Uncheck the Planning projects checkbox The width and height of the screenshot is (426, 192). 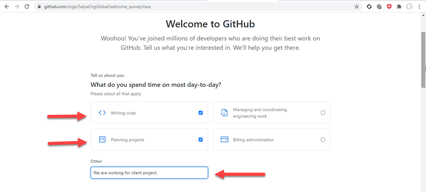[x=201, y=140]
